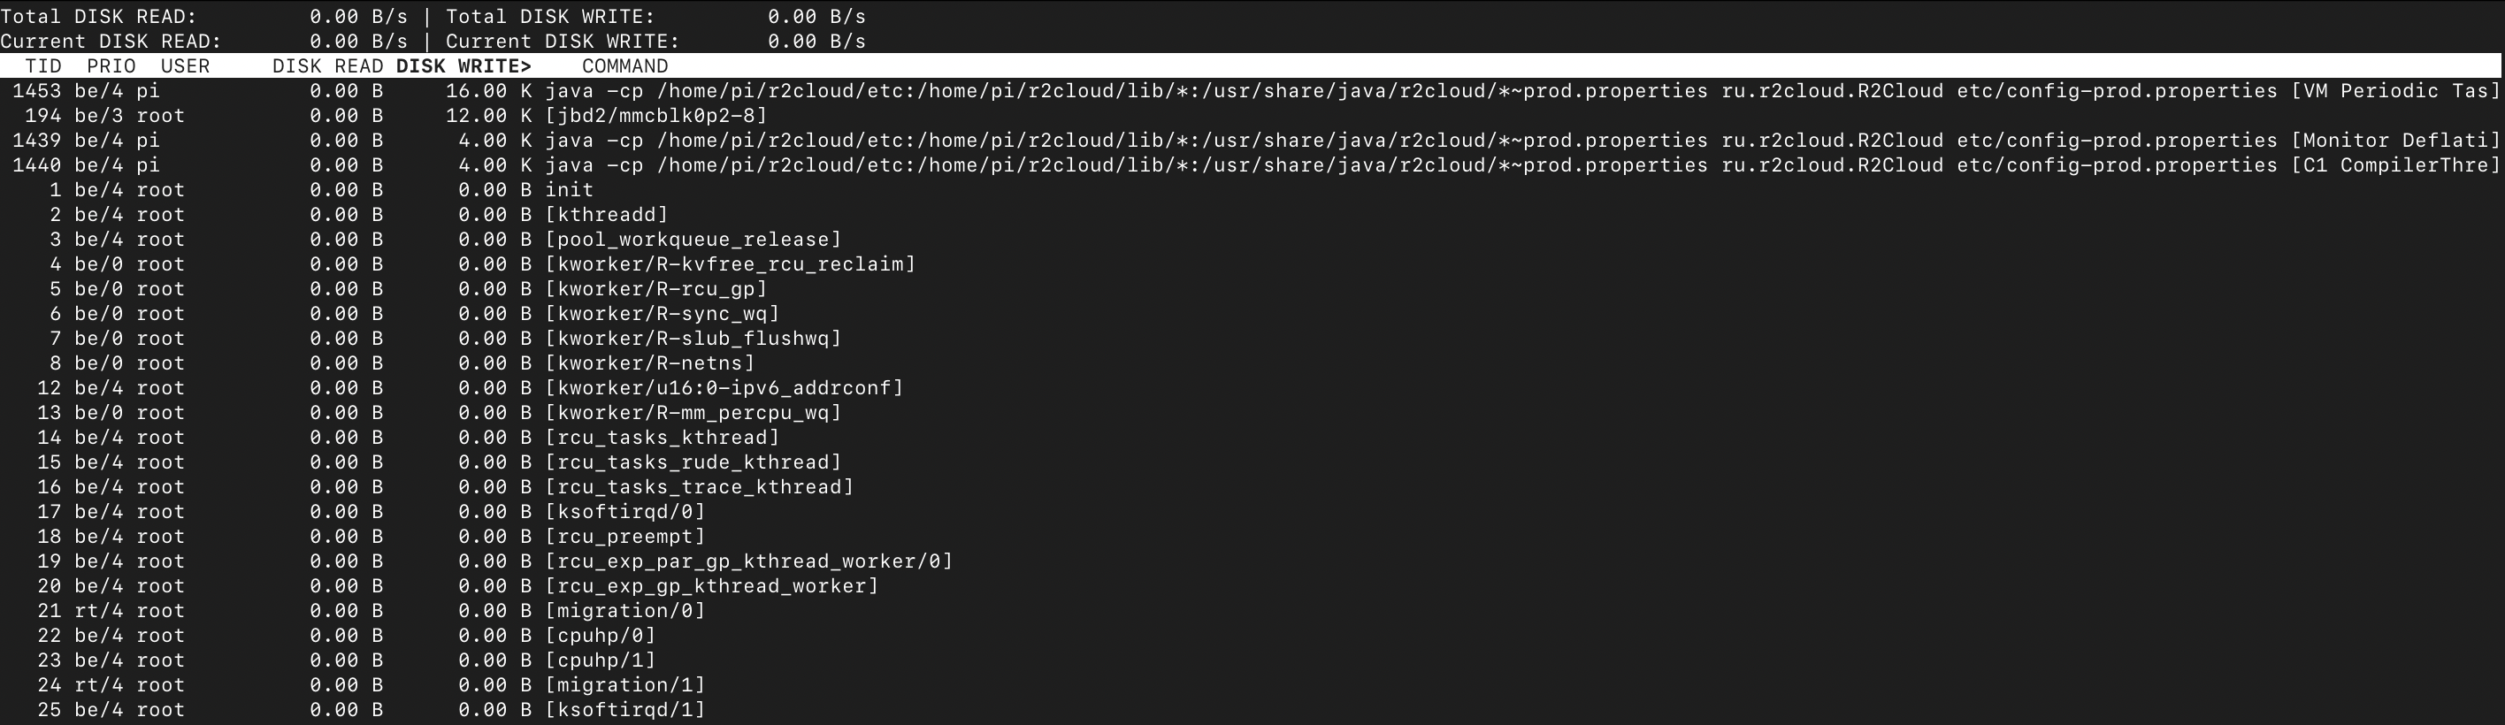This screenshot has height=725, width=2505.
Task: Click the Current DISK WRITE value
Action: (816, 42)
